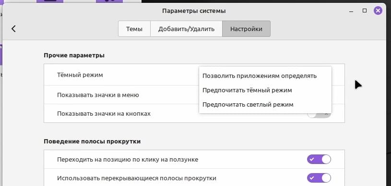
Task: Click the Показывать значки в меню label
Action: 98,95
